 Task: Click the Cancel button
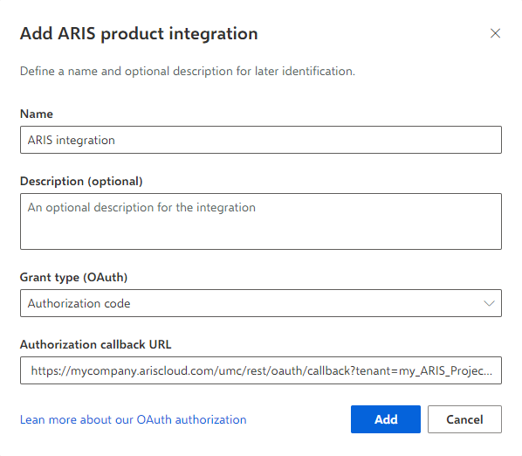(464, 419)
